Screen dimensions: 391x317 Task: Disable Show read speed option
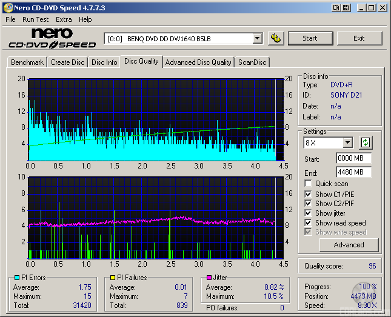point(309,223)
